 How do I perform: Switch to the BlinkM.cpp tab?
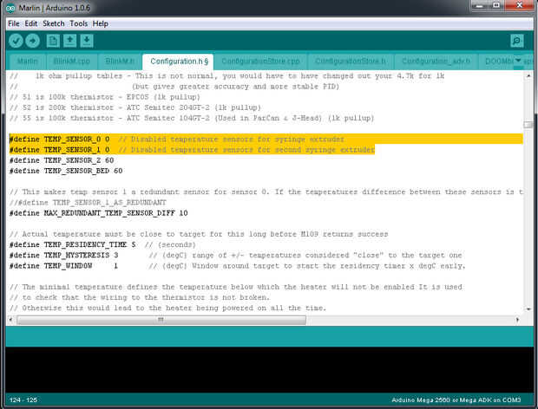pyautogui.click(x=71, y=62)
